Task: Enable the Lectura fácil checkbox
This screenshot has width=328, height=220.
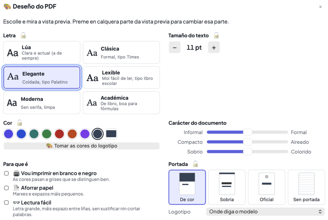Action: pos(6,203)
